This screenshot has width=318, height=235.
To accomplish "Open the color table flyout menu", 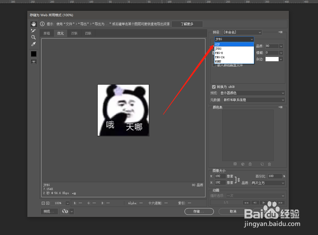I will (x=280, y=107).
